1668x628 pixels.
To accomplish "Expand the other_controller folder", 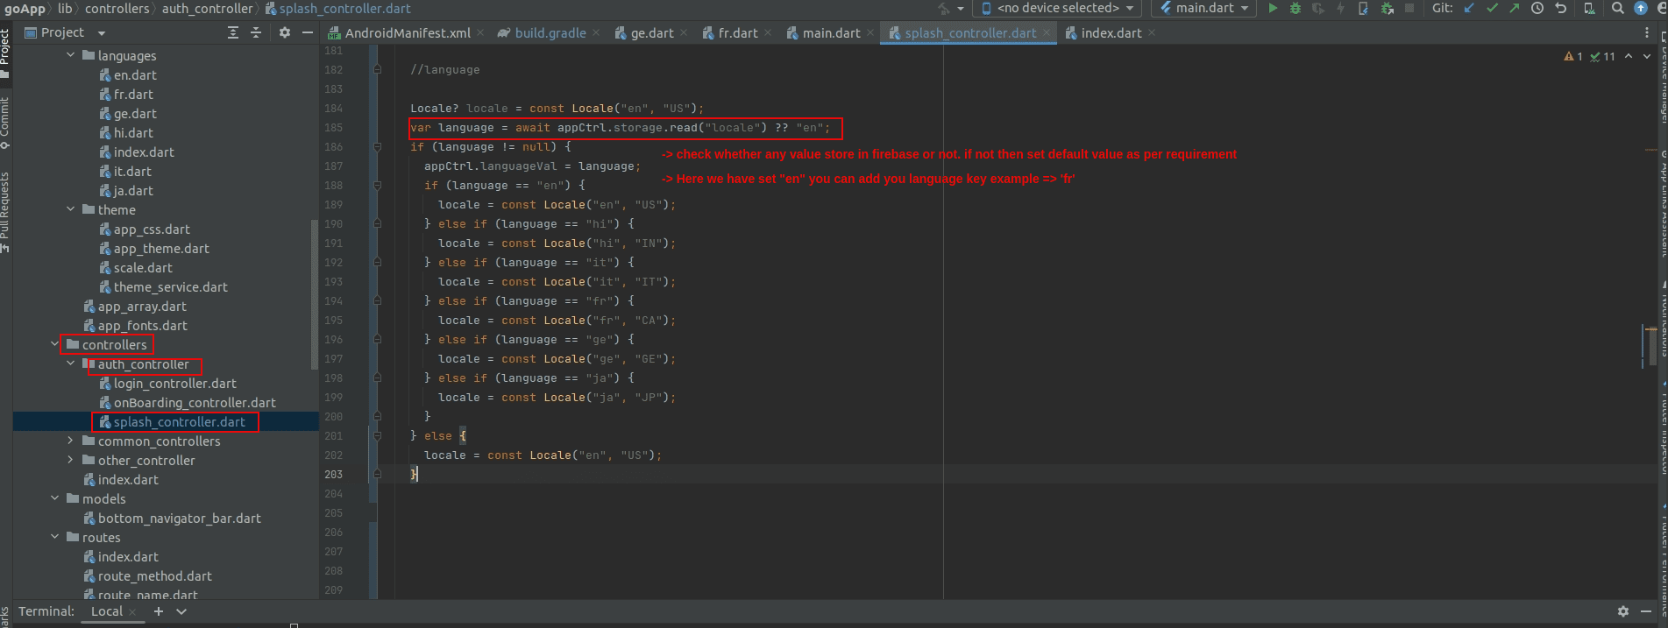I will [x=71, y=460].
